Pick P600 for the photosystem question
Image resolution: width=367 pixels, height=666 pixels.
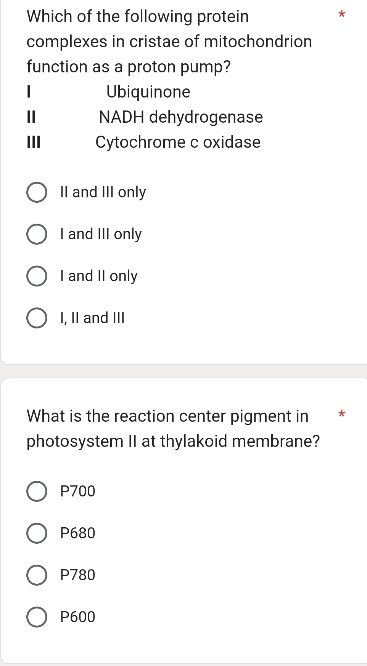coord(37,617)
